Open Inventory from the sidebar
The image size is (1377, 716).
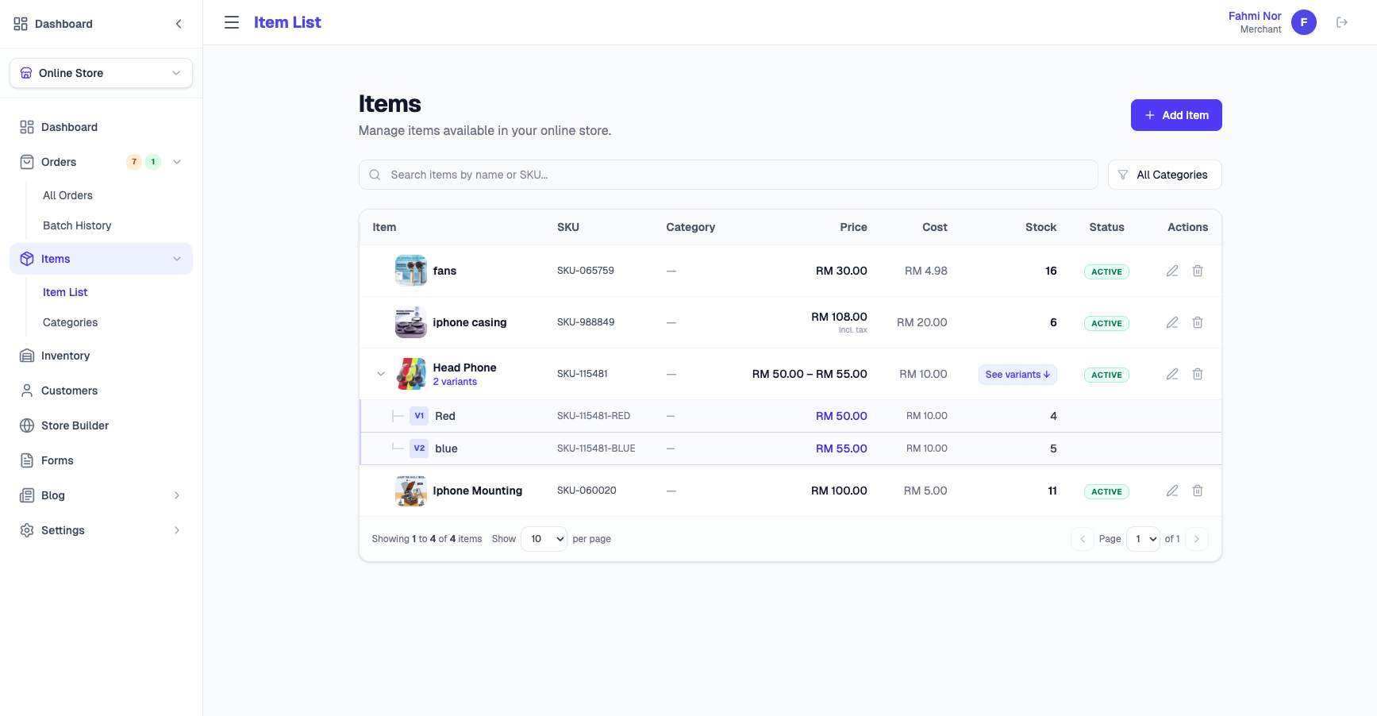[x=65, y=356]
